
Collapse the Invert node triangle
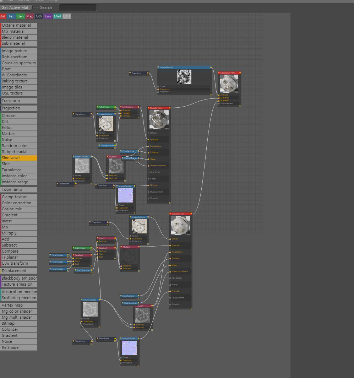98,238
